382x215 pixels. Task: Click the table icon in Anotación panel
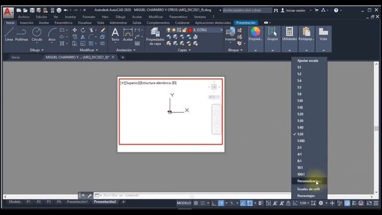pos(137,44)
